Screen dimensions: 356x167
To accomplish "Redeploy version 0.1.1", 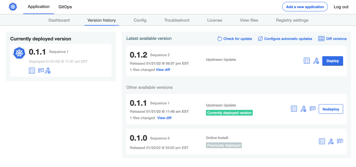I will [330, 109].
